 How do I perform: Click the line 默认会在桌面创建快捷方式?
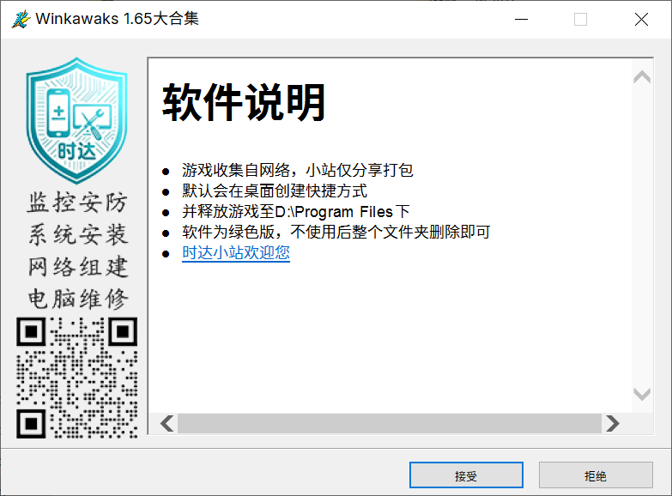[x=275, y=191]
